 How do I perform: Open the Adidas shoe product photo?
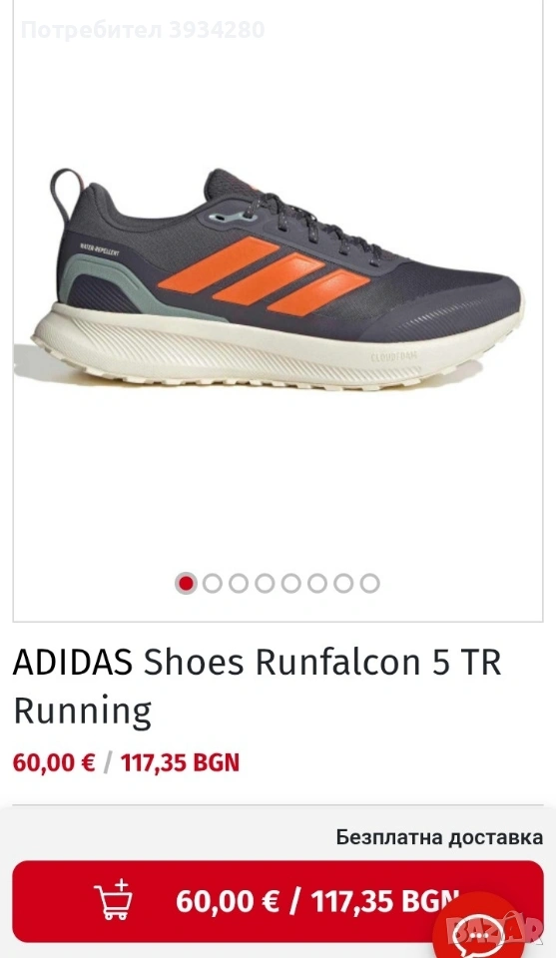point(278,282)
